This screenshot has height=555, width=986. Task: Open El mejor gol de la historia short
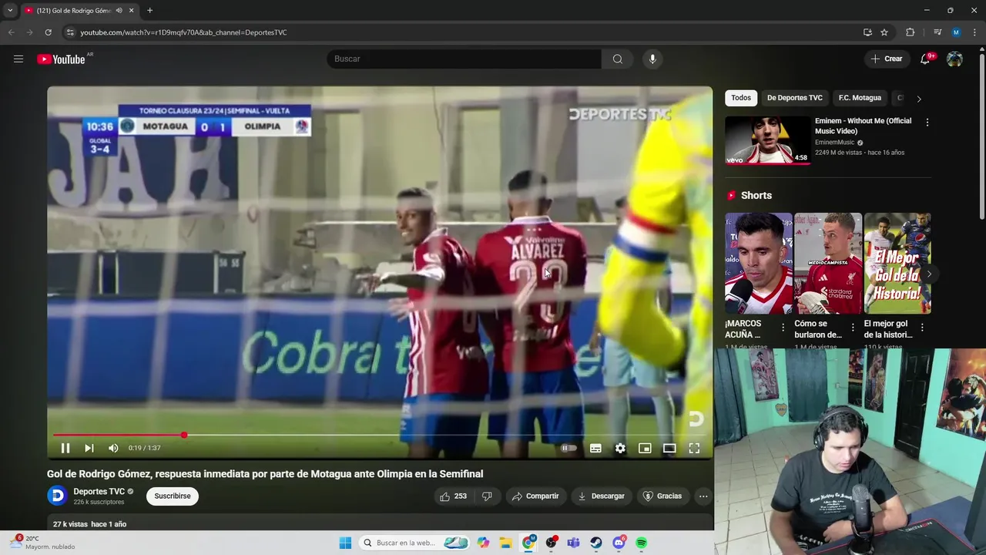(897, 264)
